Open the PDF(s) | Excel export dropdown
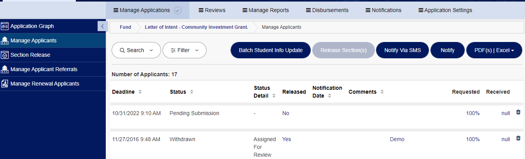This screenshot has height=159, width=525. click(x=494, y=50)
